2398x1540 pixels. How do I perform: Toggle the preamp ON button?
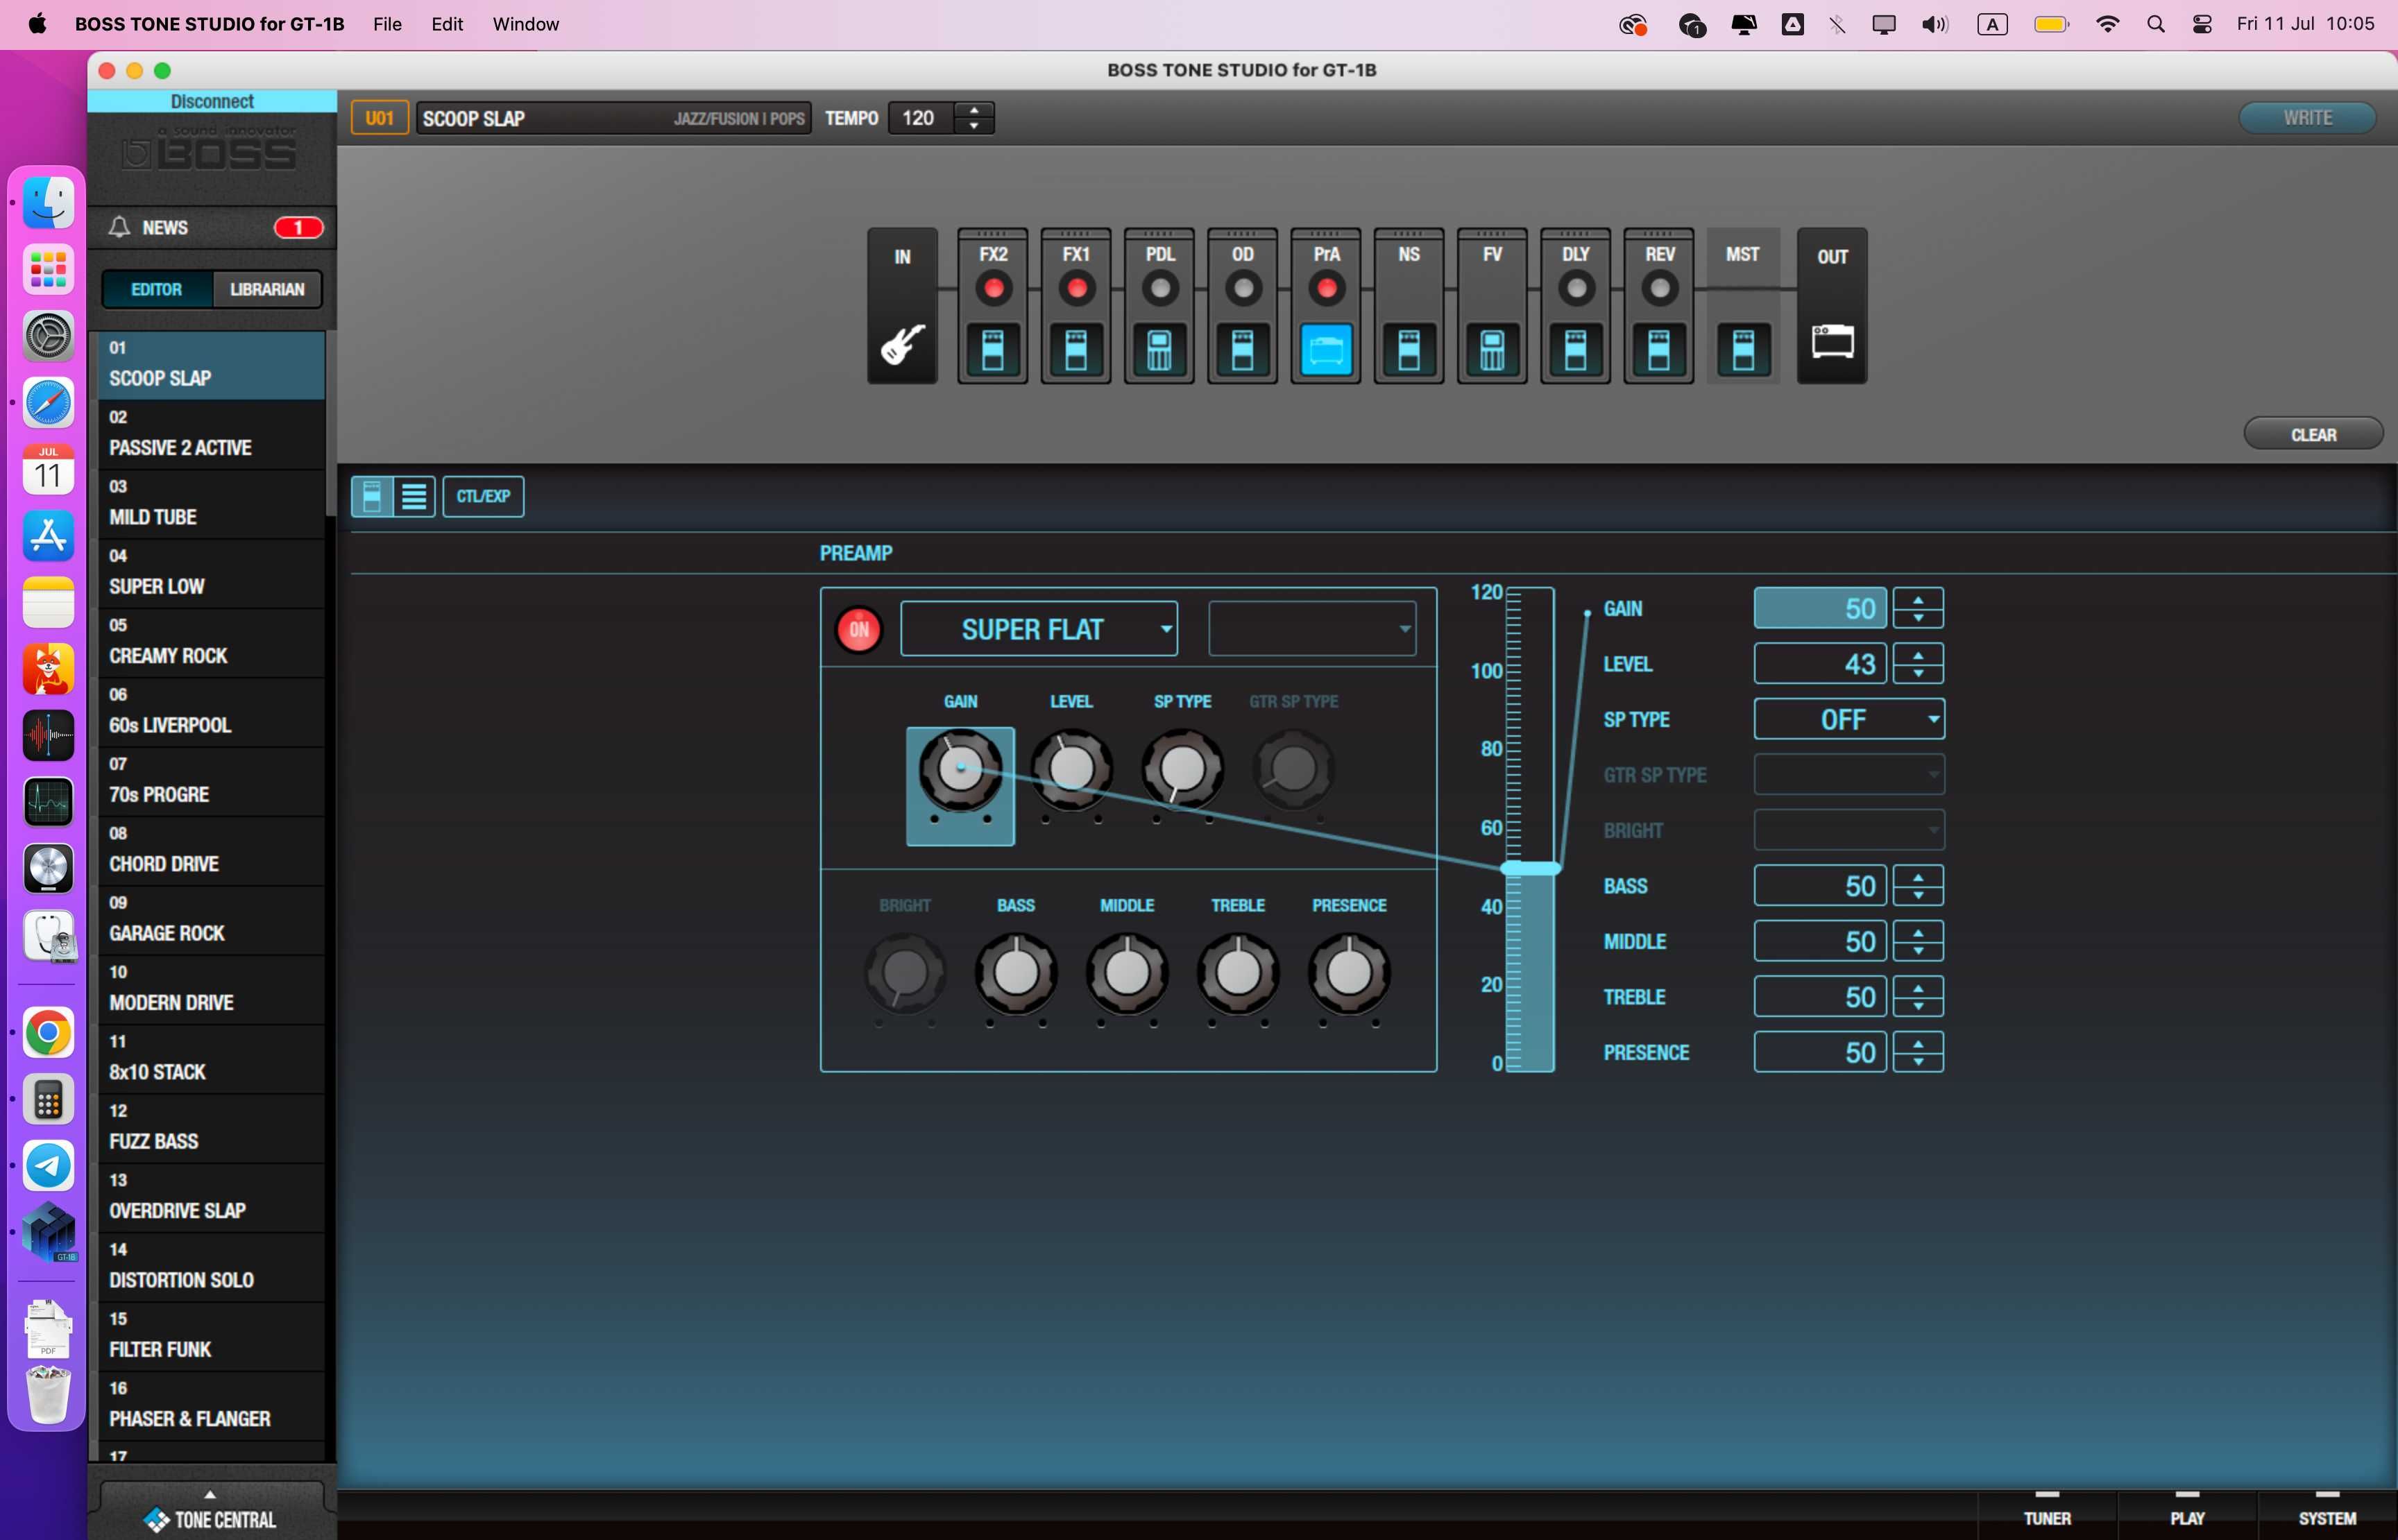858,629
